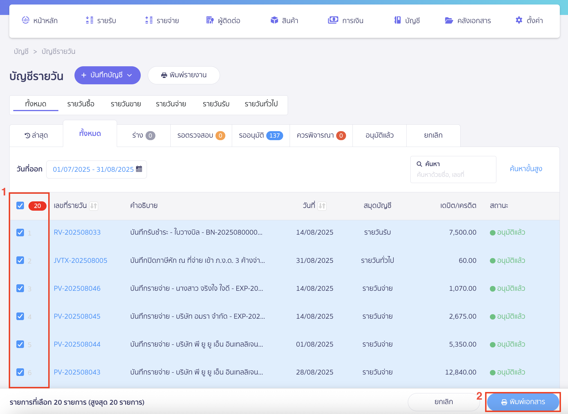568x414 pixels.
Task: Open the calendar icon in the date field
Action: [x=139, y=169]
